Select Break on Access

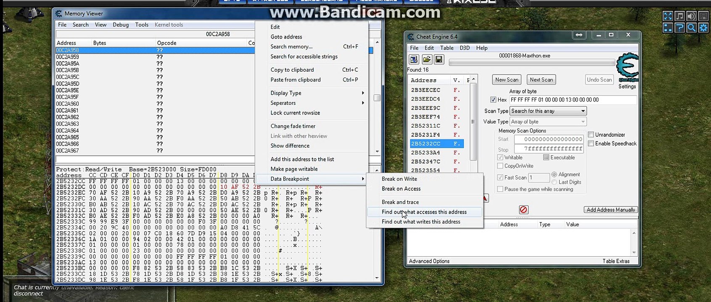(x=424, y=189)
